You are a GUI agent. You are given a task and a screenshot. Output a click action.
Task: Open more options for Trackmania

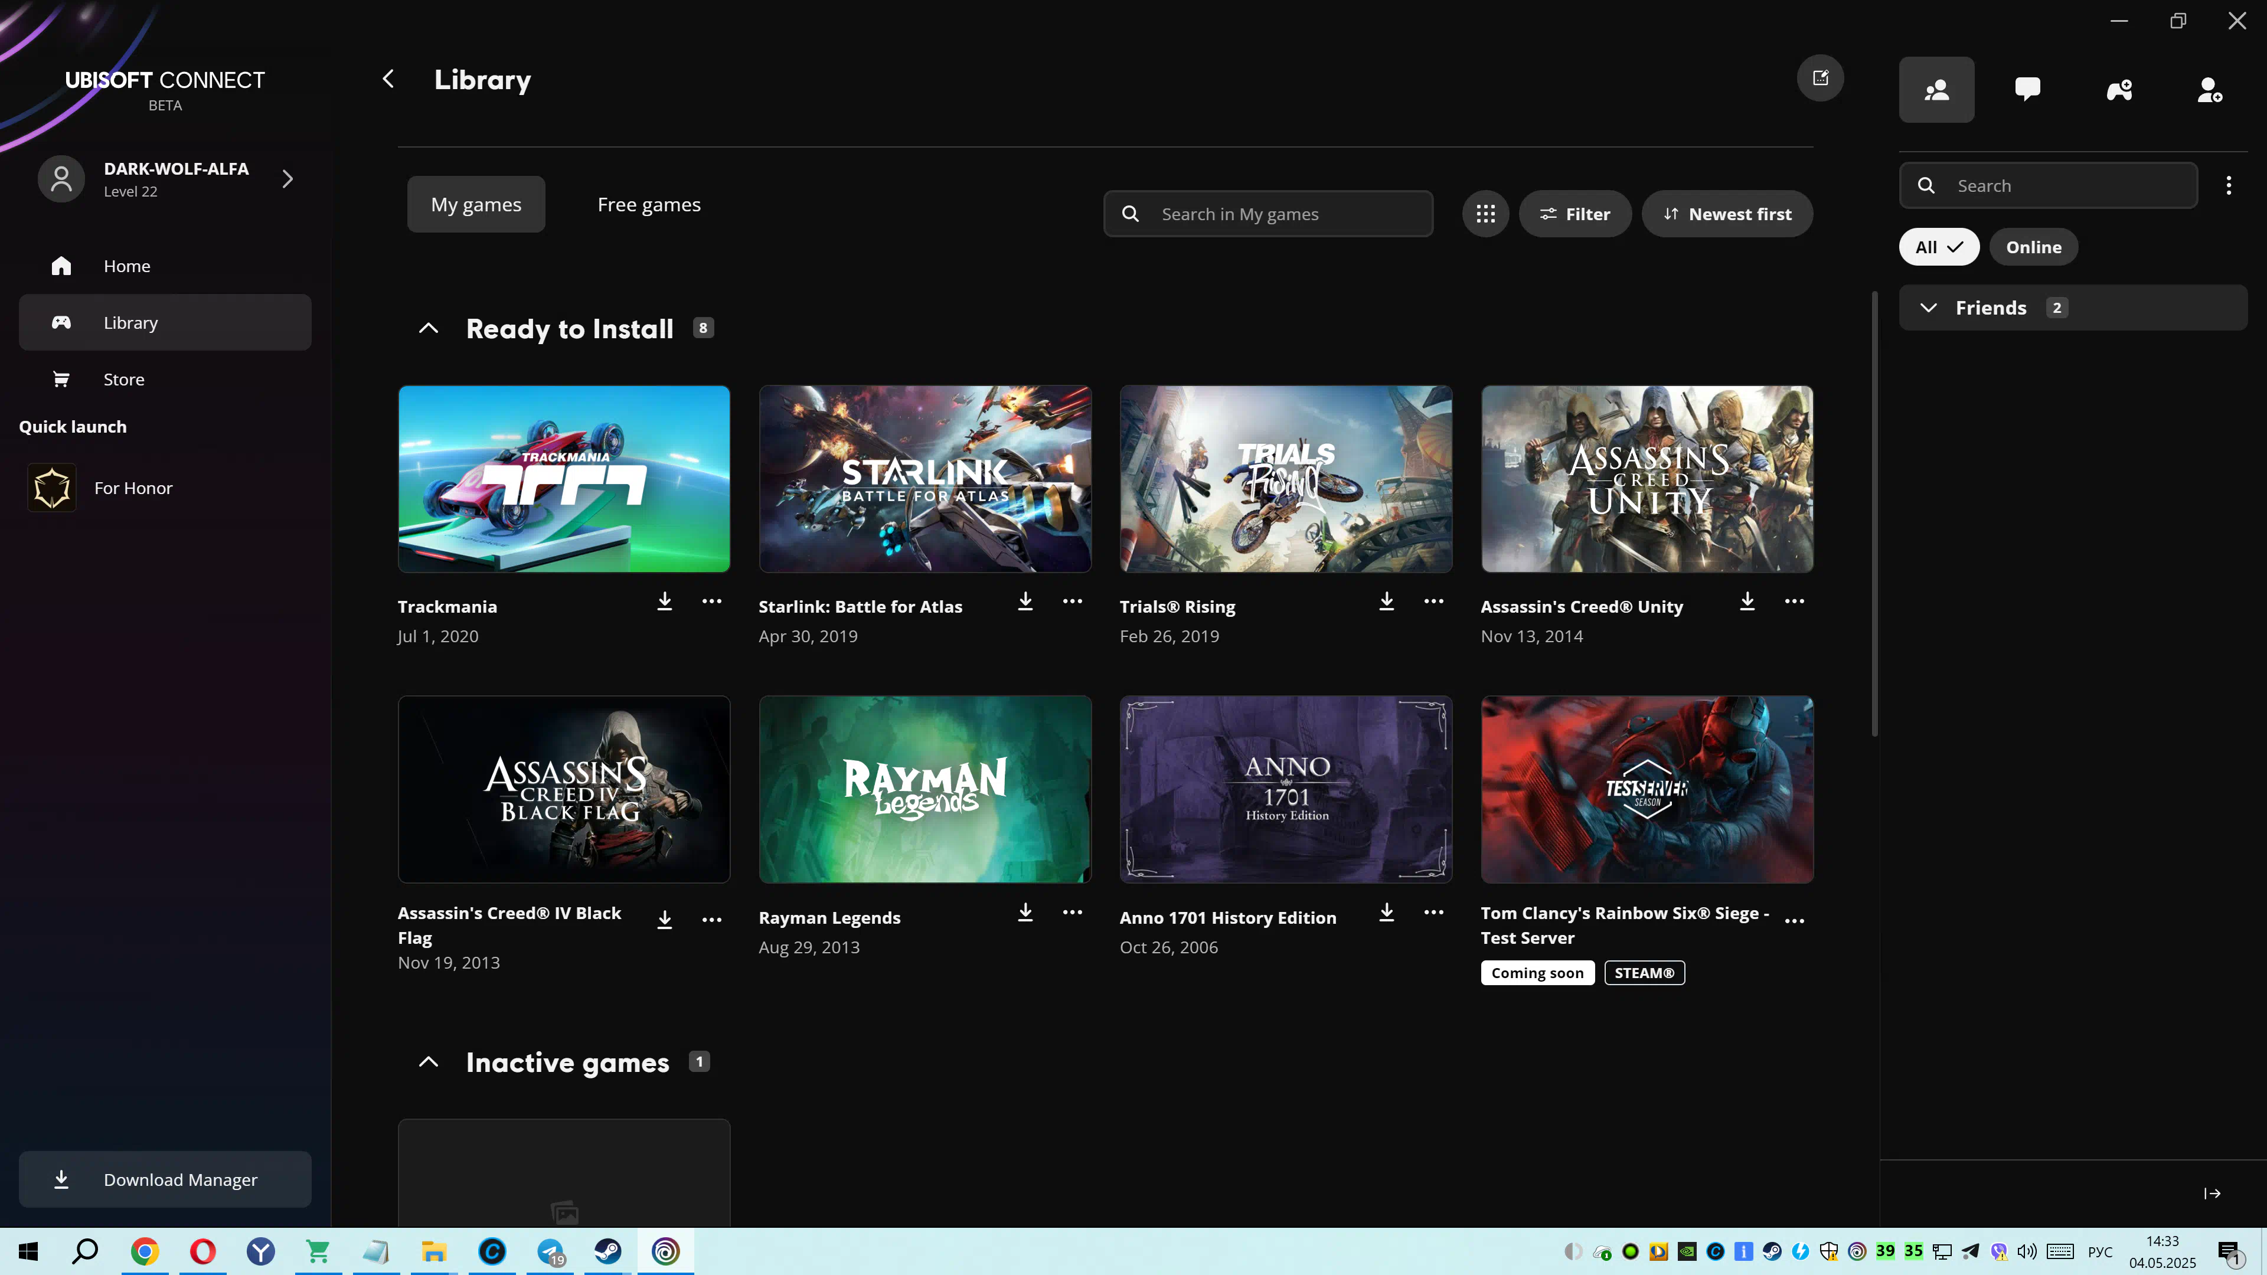click(711, 602)
